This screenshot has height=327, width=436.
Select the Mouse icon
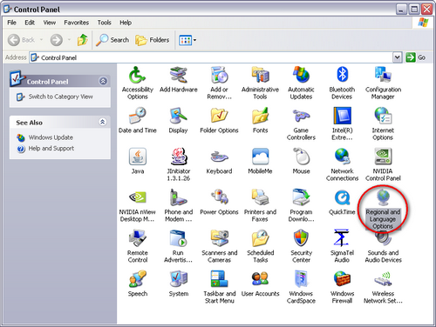point(301,157)
